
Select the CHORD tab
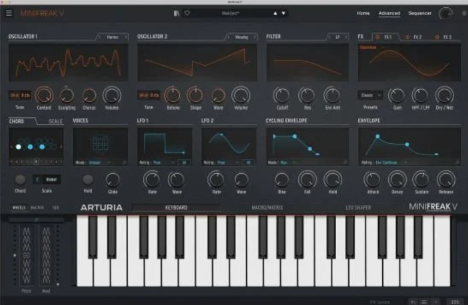click(x=16, y=121)
